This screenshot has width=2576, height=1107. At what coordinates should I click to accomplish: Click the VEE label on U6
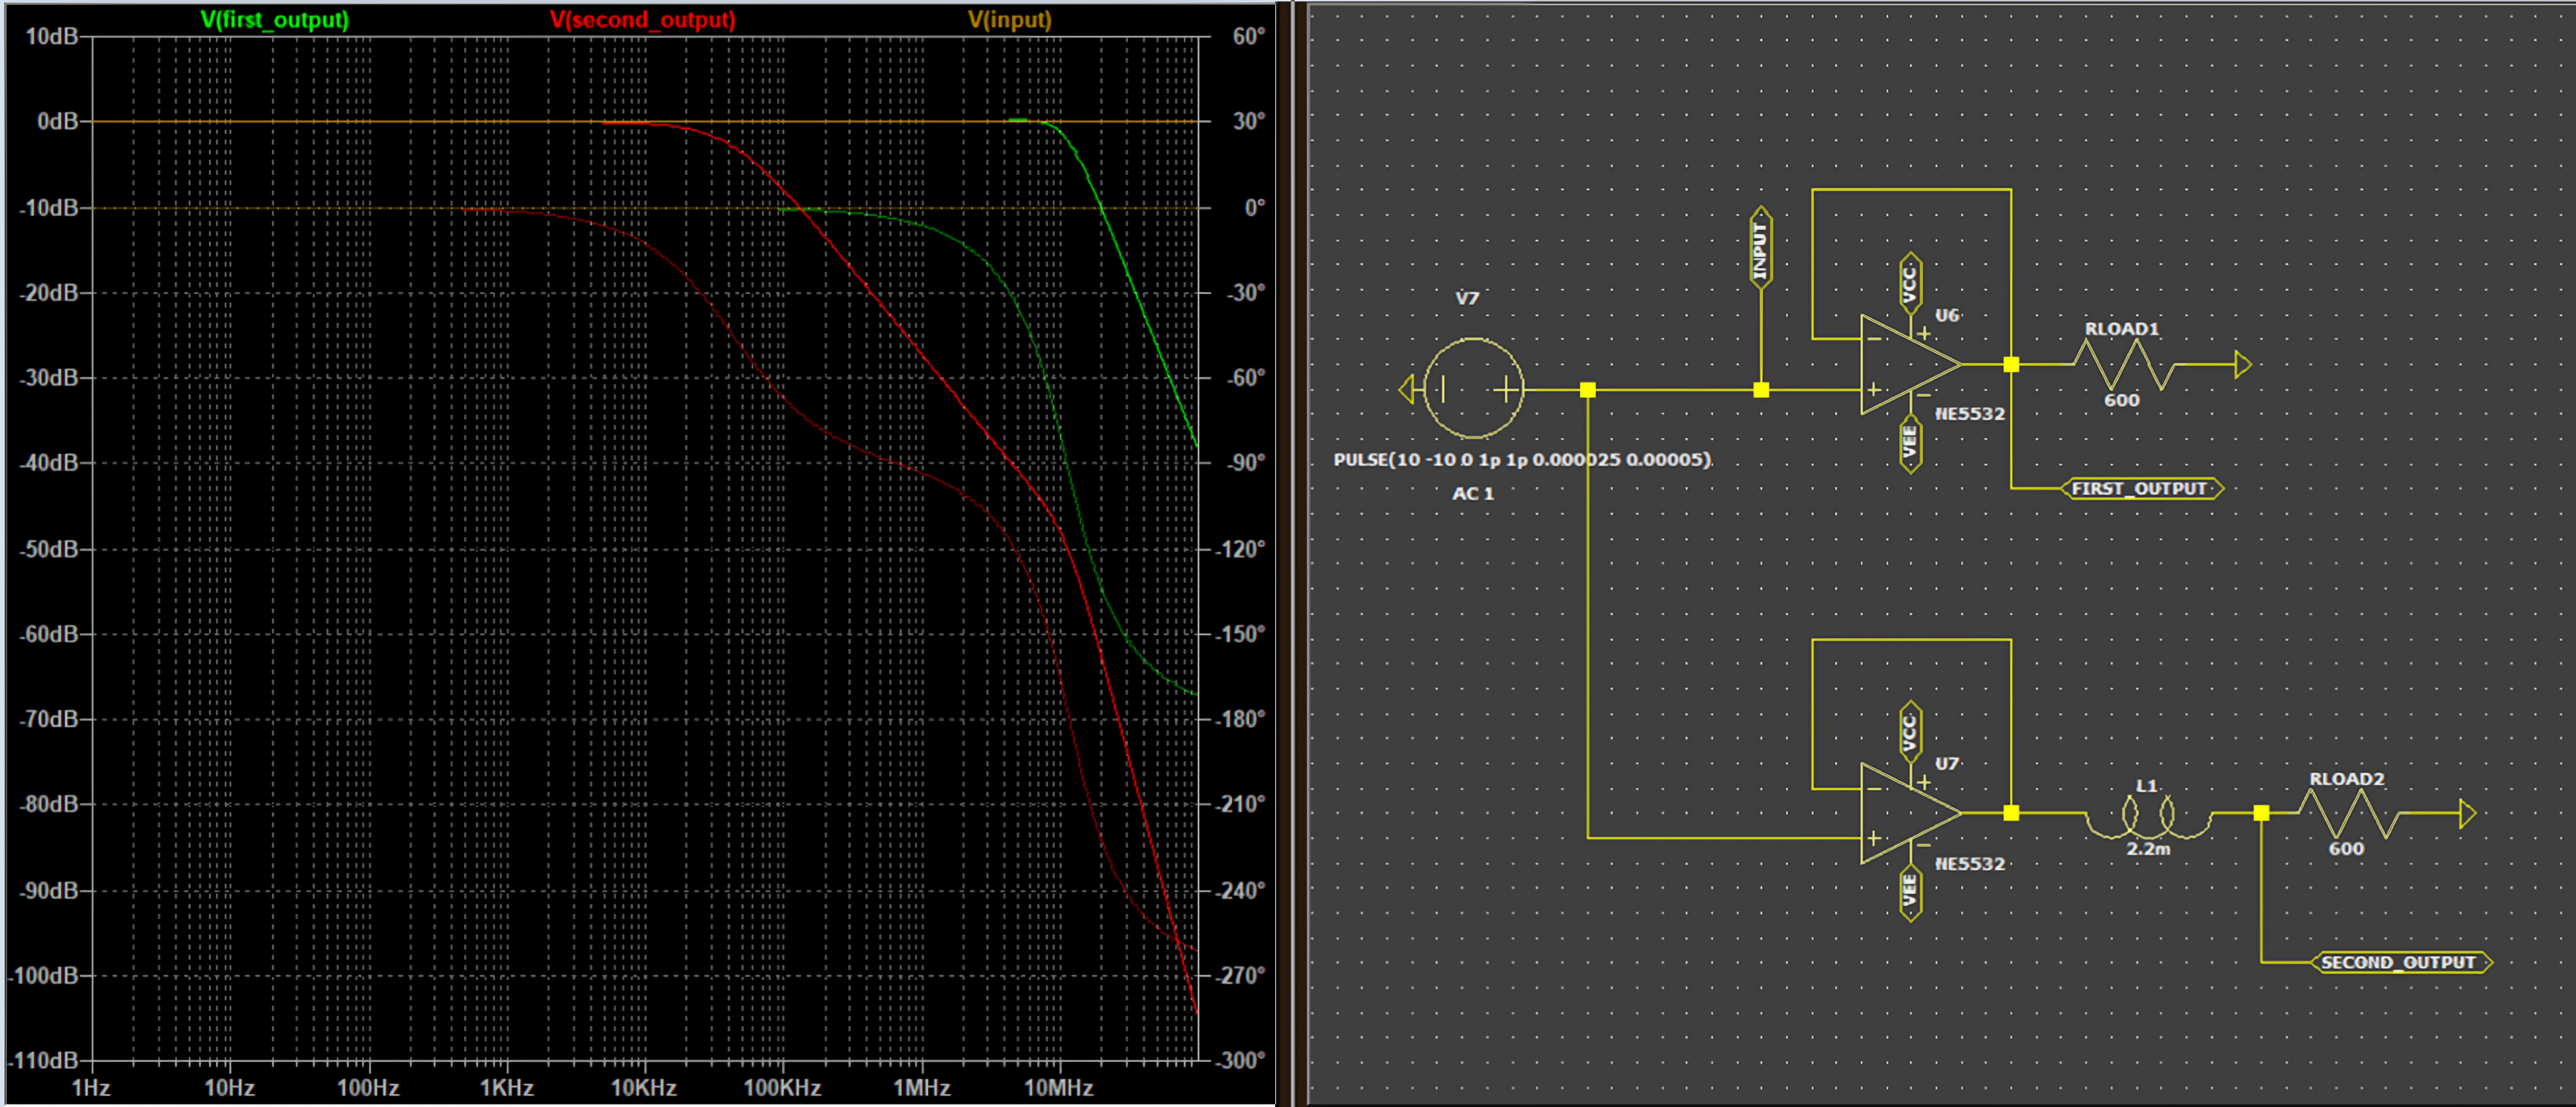(1910, 443)
